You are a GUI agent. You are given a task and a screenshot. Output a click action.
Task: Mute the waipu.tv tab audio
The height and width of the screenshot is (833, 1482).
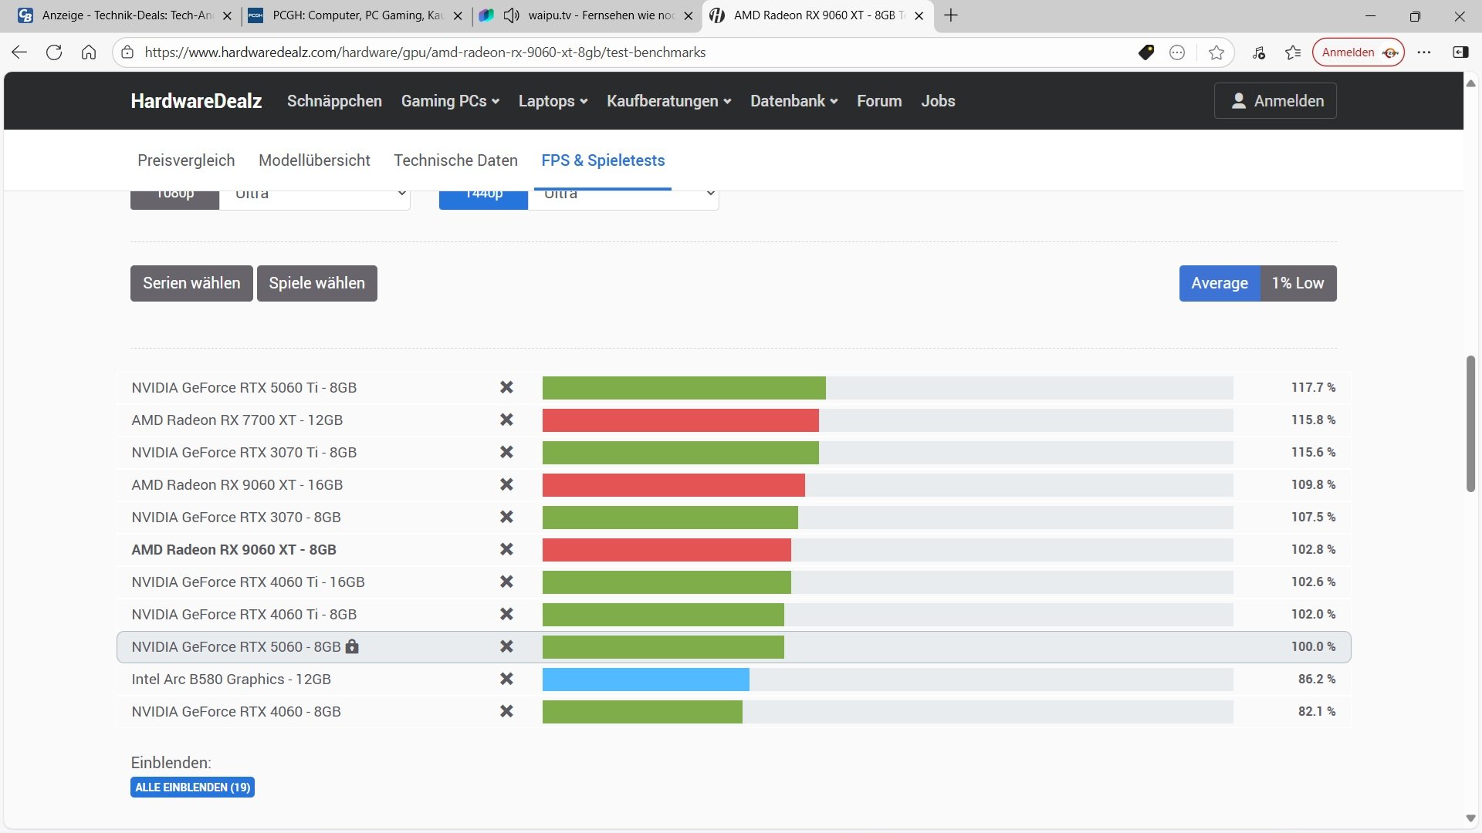[511, 15]
